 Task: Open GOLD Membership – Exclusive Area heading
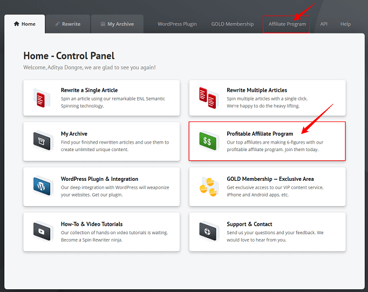pos(270,179)
